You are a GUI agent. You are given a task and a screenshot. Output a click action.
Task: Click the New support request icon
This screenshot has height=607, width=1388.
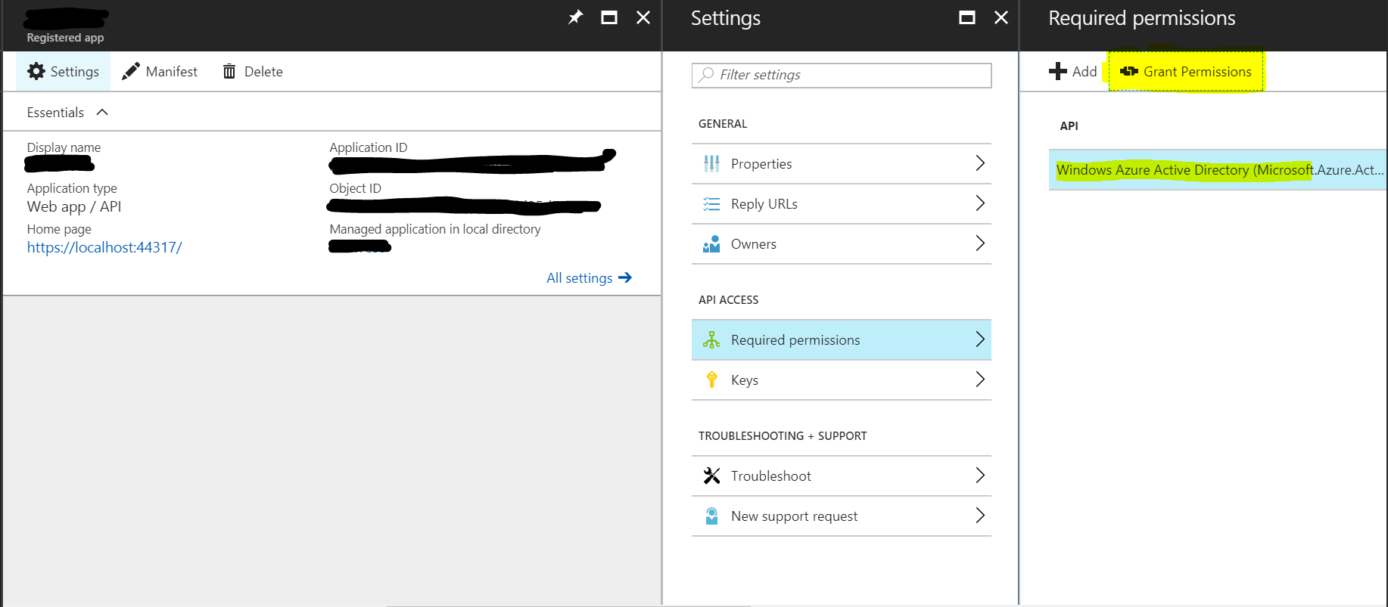(x=711, y=516)
